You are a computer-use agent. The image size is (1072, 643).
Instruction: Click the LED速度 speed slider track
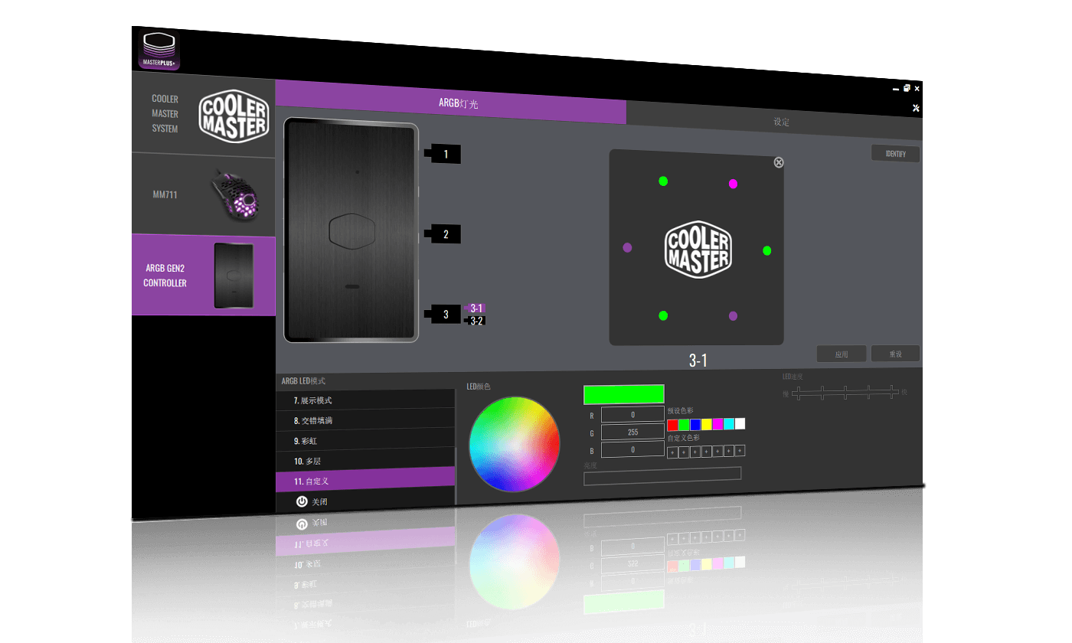[x=845, y=392]
